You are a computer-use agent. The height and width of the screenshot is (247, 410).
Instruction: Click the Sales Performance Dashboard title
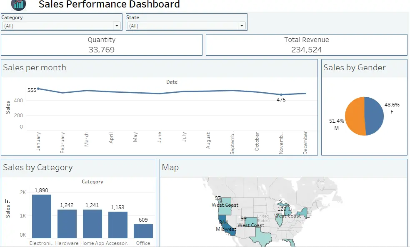pyautogui.click(x=109, y=4)
